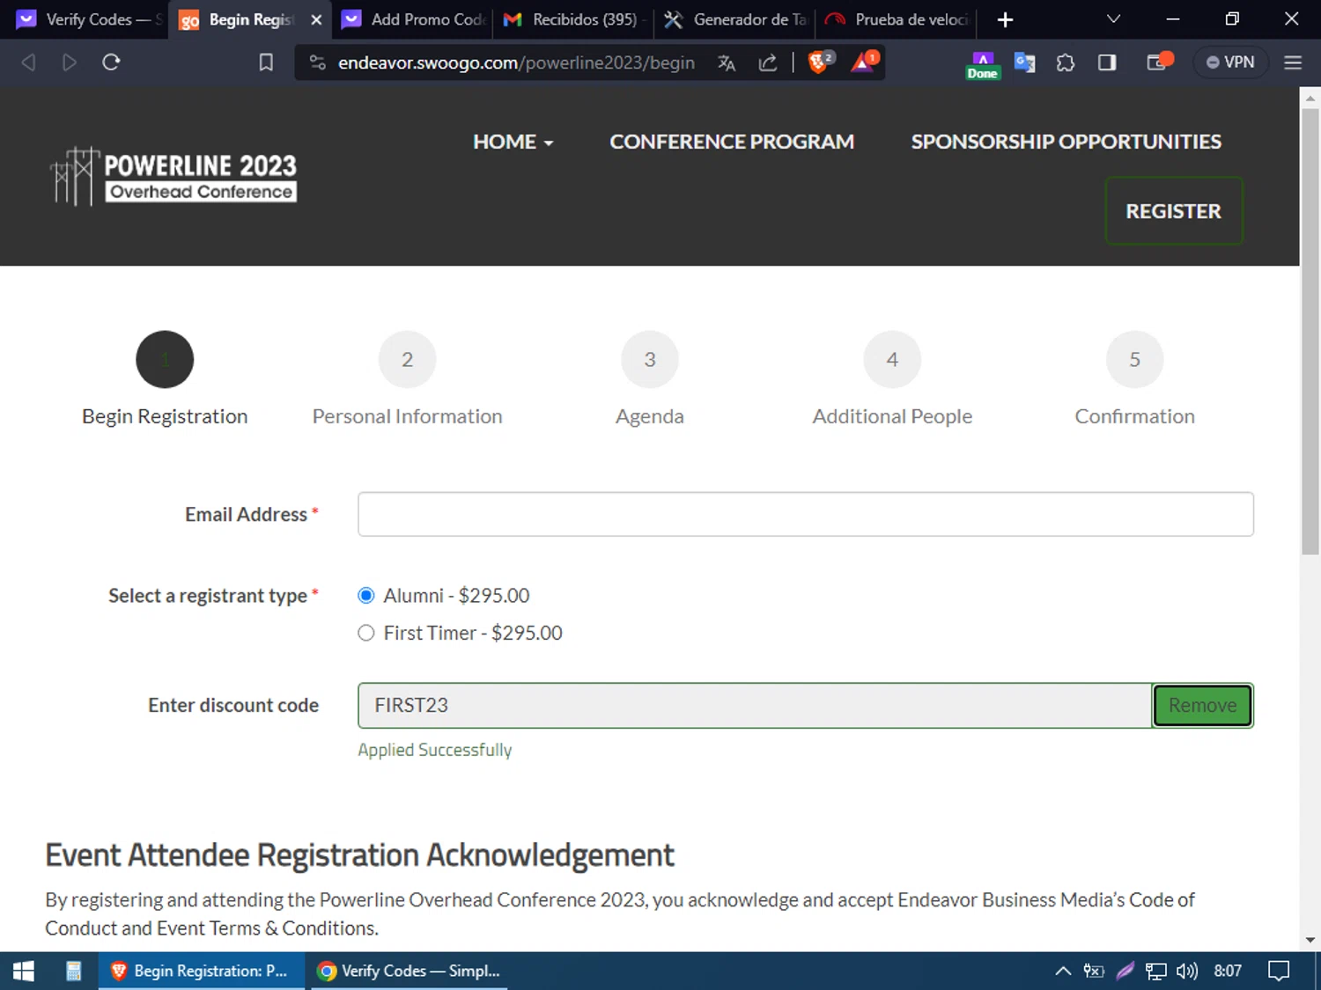Share the page using the share icon

(x=768, y=62)
